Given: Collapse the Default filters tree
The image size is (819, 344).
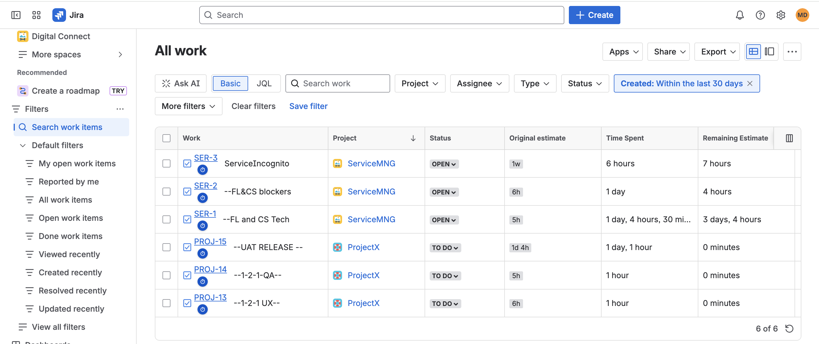Looking at the screenshot, I should click(23, 145).
